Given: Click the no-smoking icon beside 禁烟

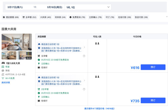Looking at the screenshot, I should (3, 71).
